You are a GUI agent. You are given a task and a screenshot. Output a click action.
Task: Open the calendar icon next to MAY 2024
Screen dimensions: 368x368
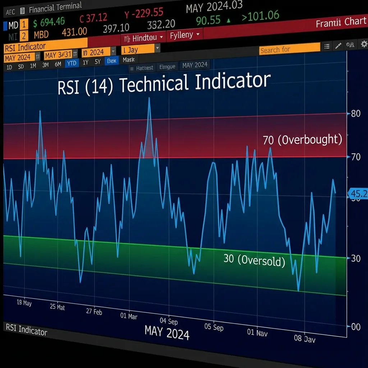(x=37, y=56)
